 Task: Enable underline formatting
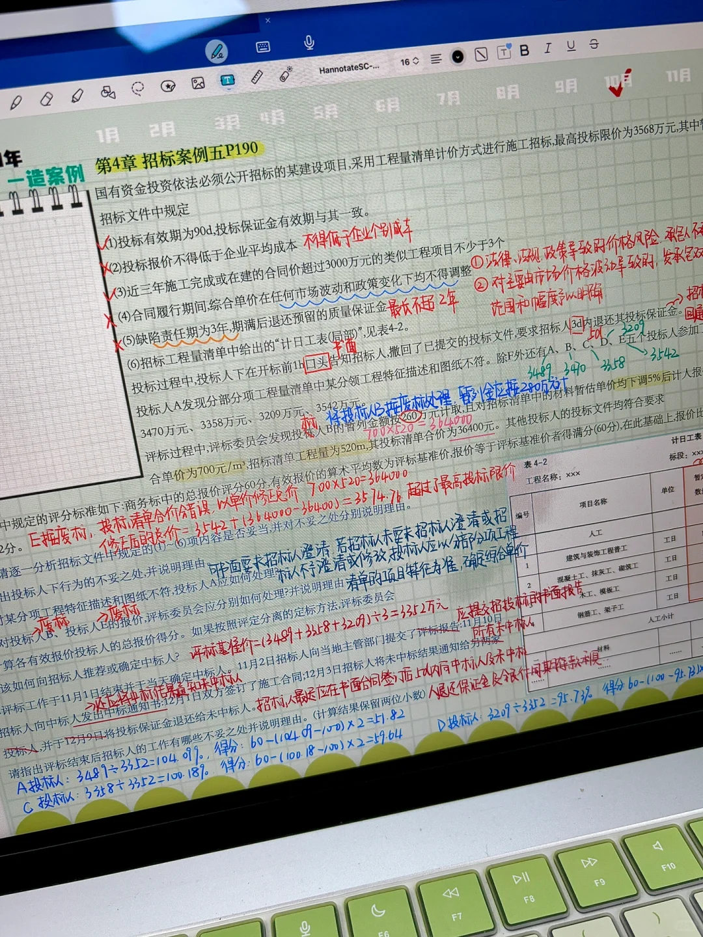coord(570,47)
